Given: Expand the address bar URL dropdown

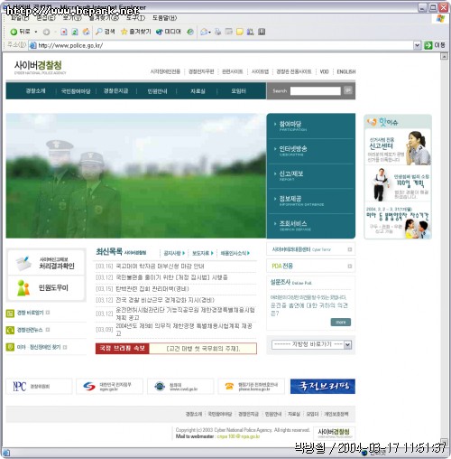Looking at the screenshot, I should (x=417, y=45).
